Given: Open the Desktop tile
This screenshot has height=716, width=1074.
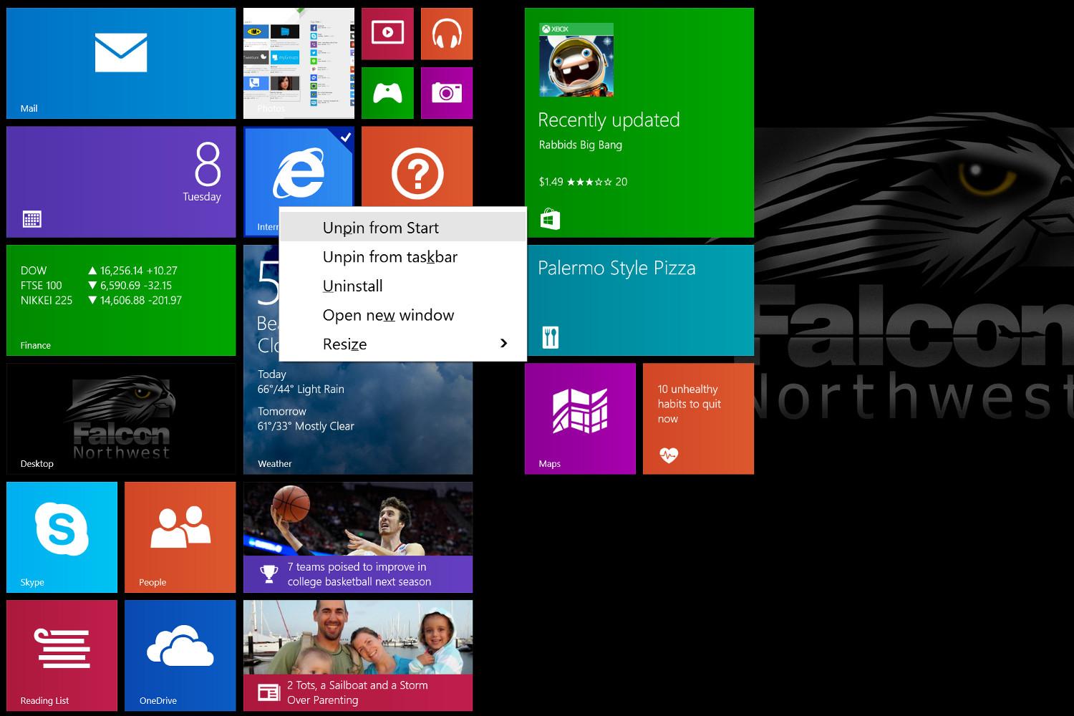Looking at the screenshot, I should pos(121,419).
